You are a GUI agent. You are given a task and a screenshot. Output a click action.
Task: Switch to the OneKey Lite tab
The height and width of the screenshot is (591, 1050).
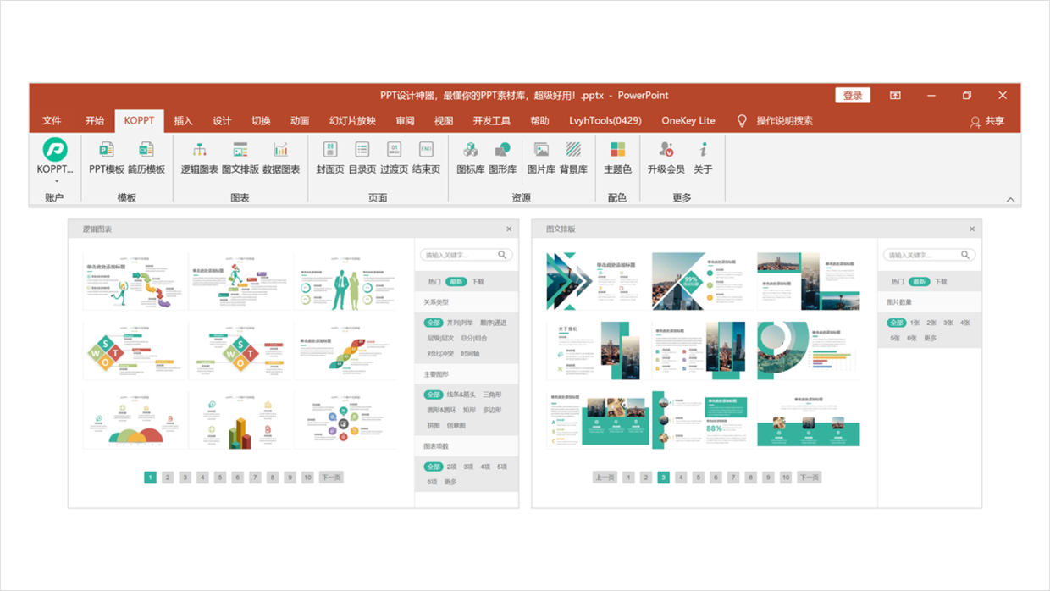click(688, 121)
